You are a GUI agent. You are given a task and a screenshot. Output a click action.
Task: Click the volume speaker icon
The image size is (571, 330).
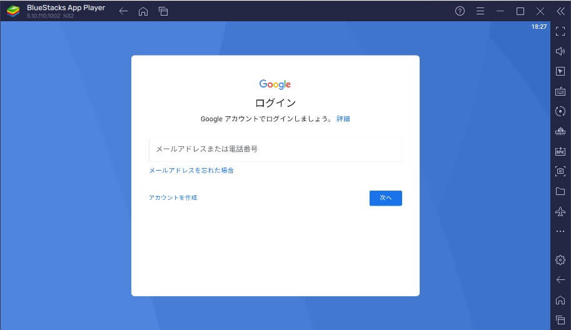pos(560,51)
